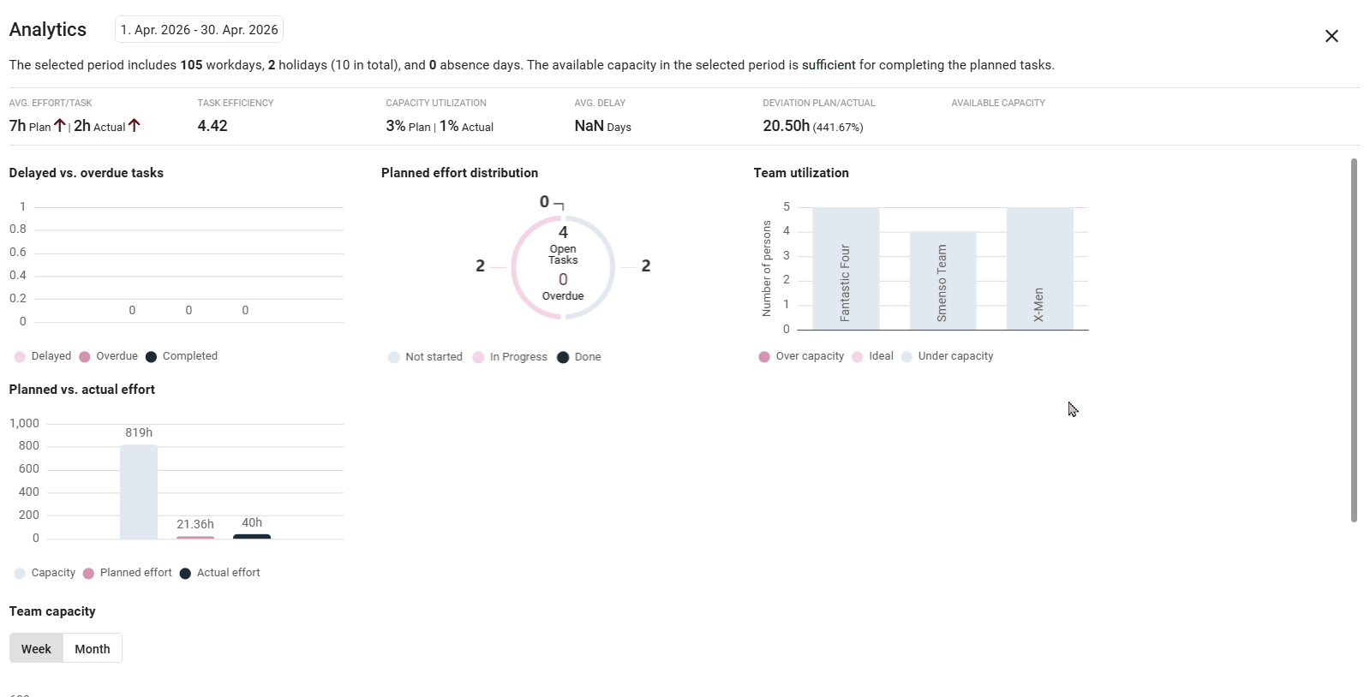Toggle the Done legend entry
Viewport: 1370px width, 697px height.
tap(579, 357)
